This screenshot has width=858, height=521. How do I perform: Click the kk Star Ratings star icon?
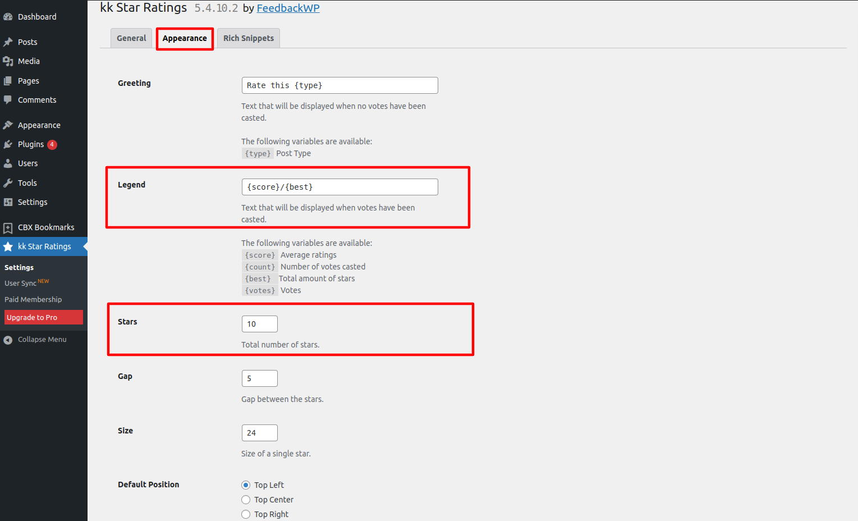tap(8, 246)
